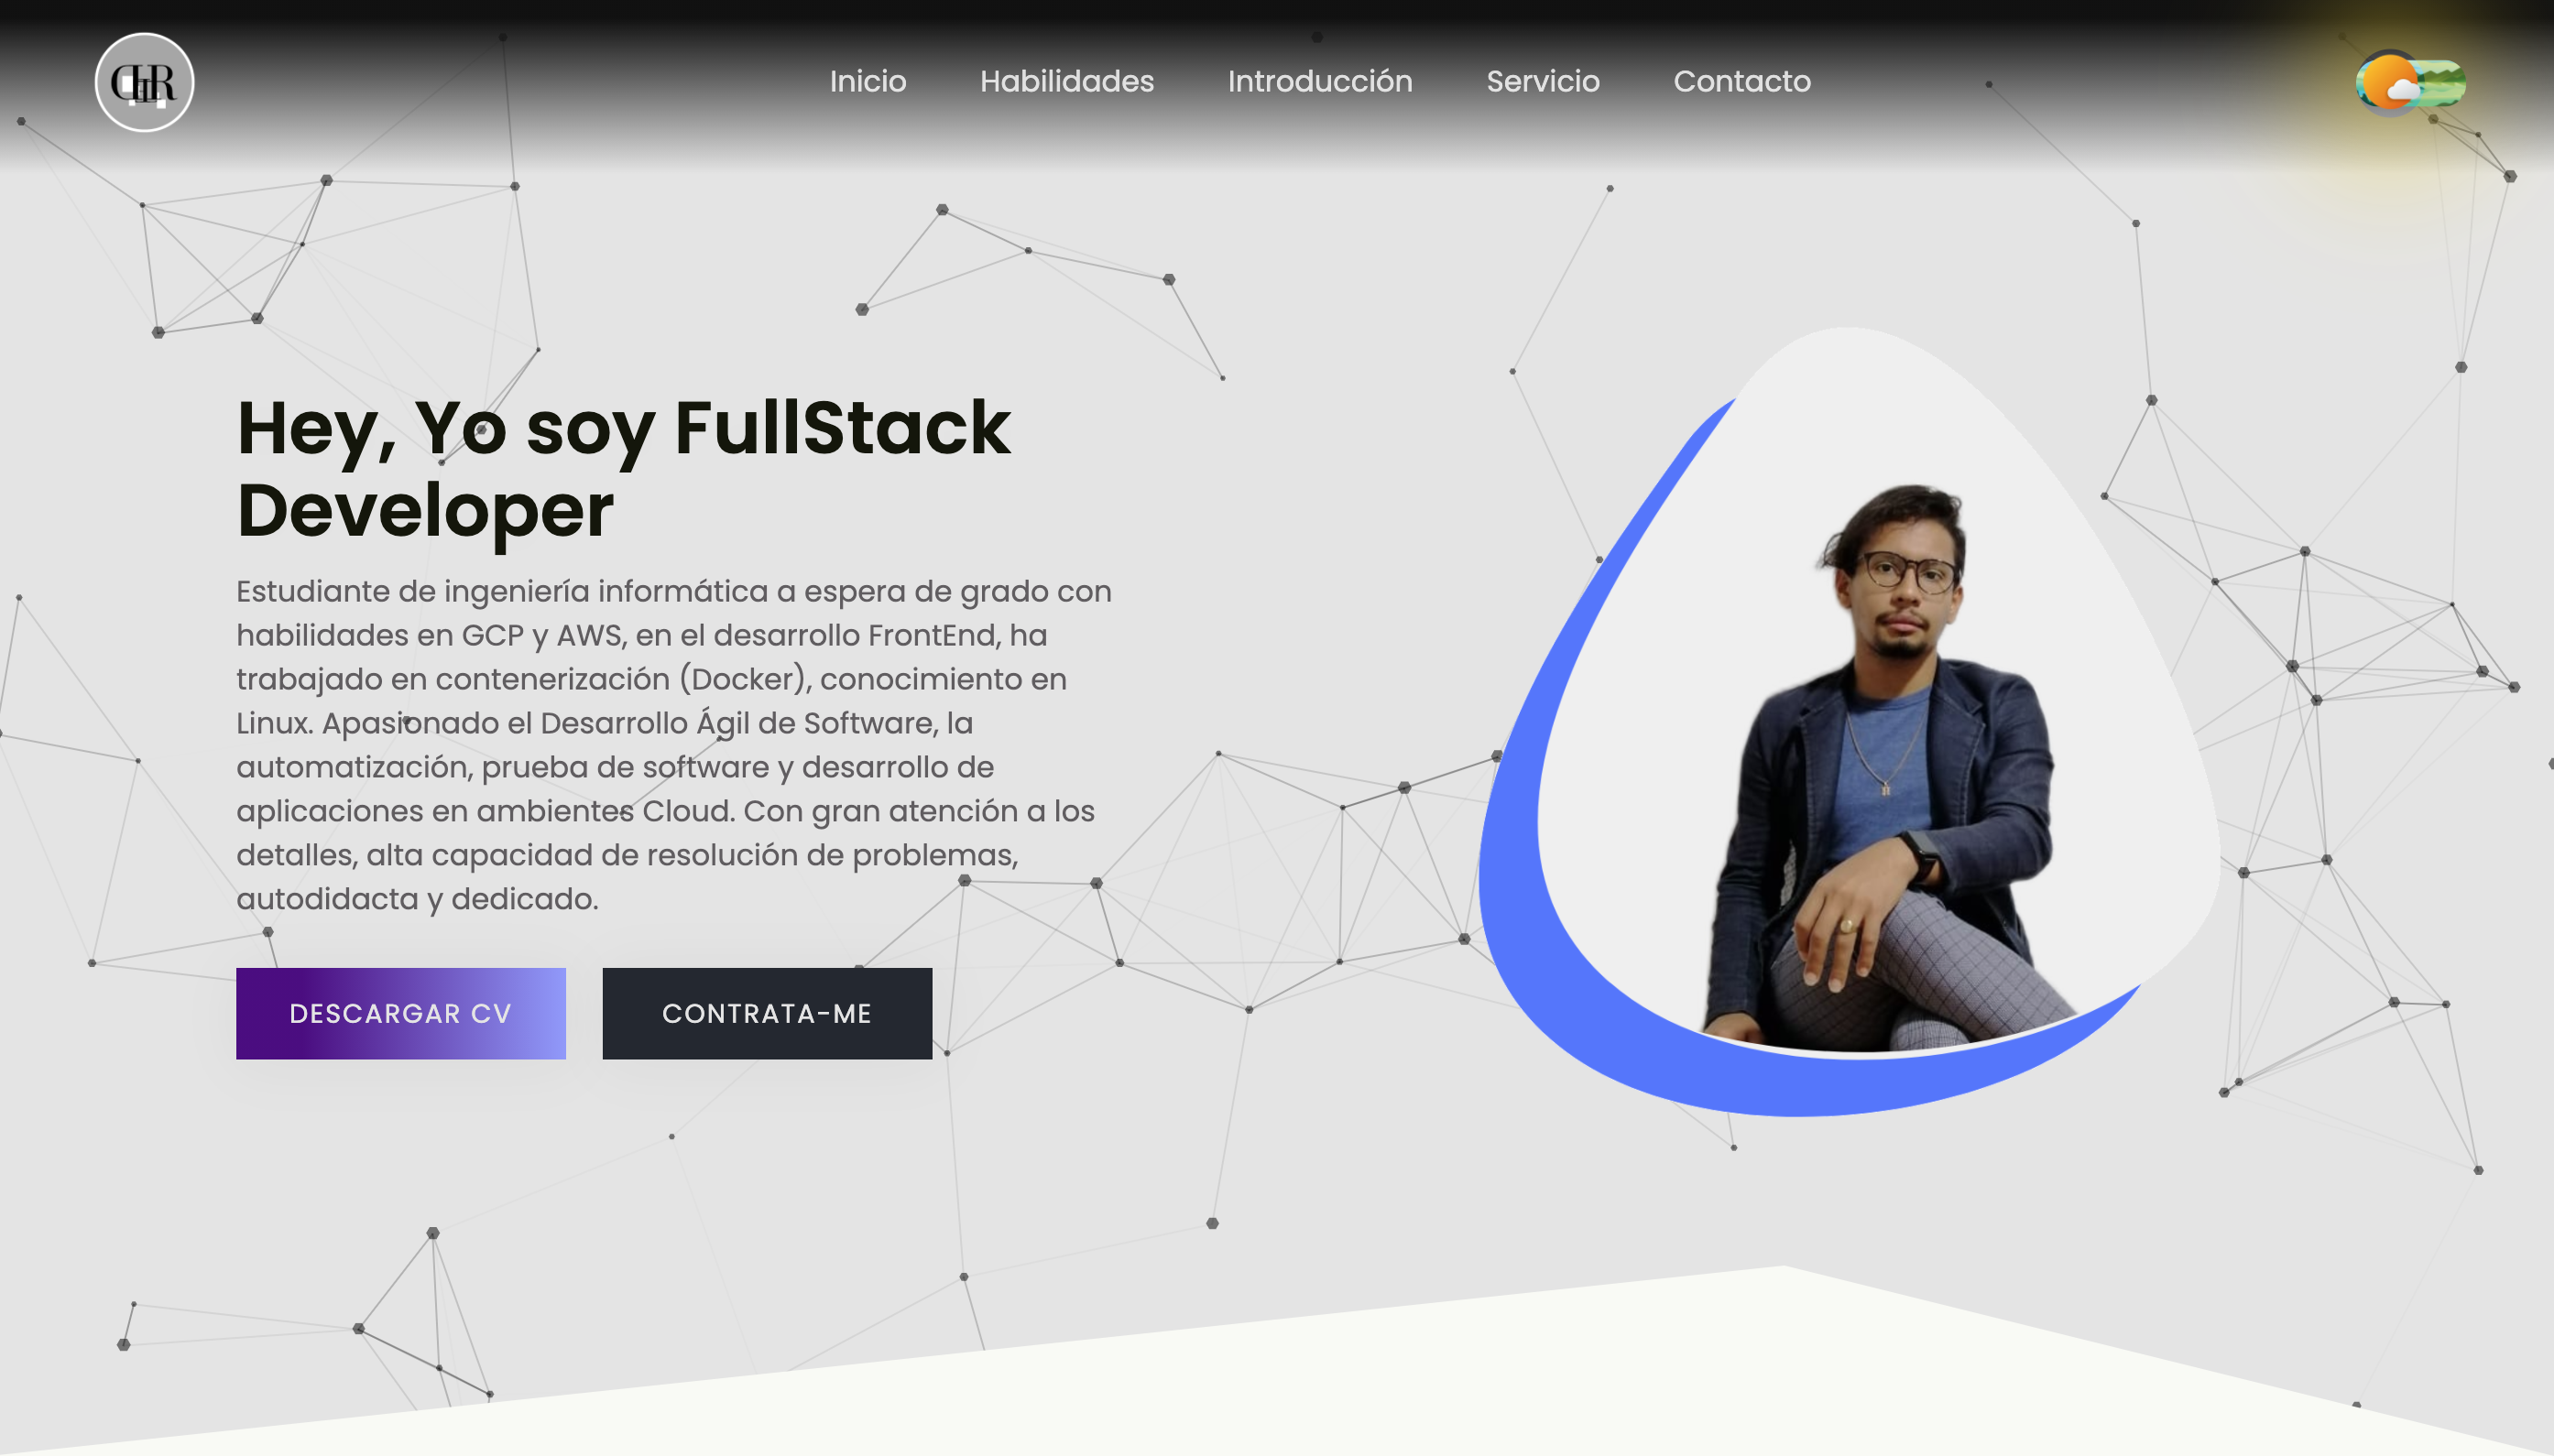The image size is (2554, 1456).
Task: Toggle the day/night theme switch
Action: click(x=2410, y=83)
